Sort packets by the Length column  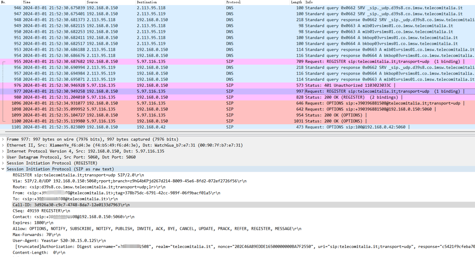[296, 2]
